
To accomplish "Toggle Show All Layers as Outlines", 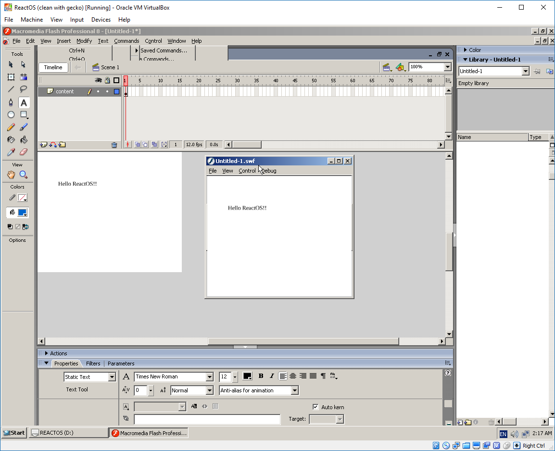I will 116,80.
